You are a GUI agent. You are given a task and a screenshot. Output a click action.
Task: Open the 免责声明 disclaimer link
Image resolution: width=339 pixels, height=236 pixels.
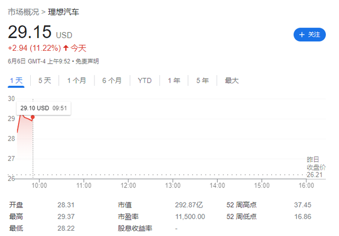(x=87, y=61)
